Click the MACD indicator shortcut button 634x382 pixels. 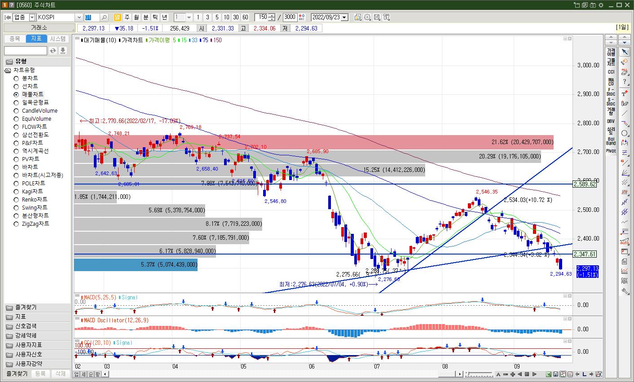click(611, 82)
